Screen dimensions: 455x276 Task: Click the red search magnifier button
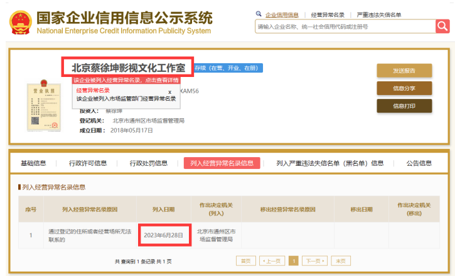(x=442, y=26)
